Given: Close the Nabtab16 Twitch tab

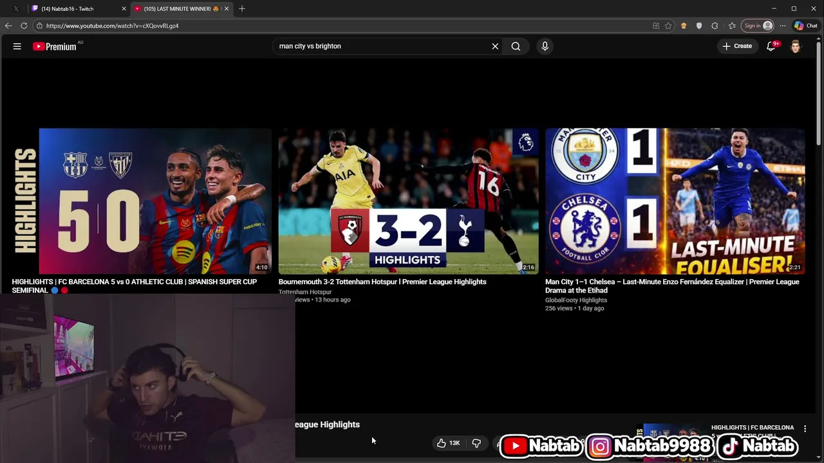Looking at the screenshot, I should [124, 8].
